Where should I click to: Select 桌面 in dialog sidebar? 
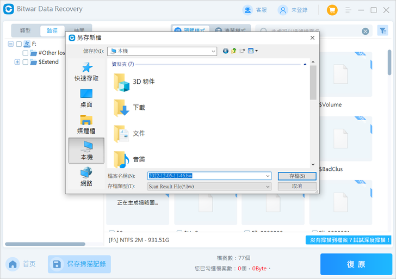point(86,98)
